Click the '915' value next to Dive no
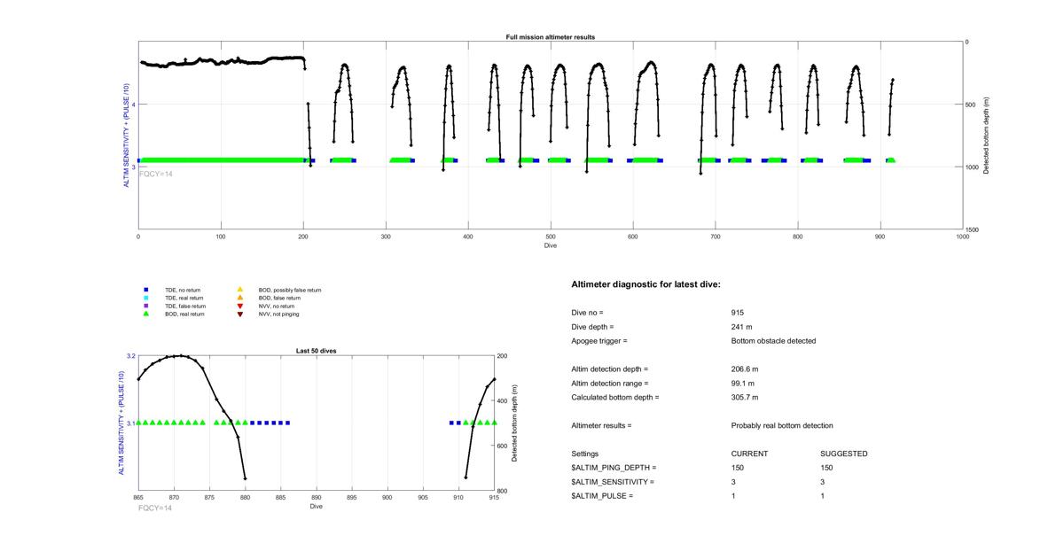1064x551 pixels. (x=738, y=313)
